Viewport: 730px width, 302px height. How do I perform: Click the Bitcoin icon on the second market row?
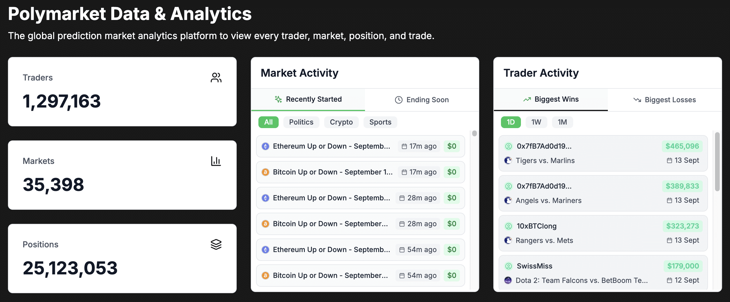pyautogui.click(x=265, y=172)
